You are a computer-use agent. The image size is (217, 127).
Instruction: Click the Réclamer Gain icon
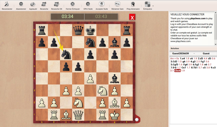point(117,4)
